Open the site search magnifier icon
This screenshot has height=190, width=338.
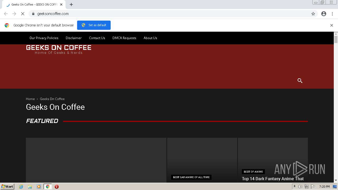tap(300, 81)
